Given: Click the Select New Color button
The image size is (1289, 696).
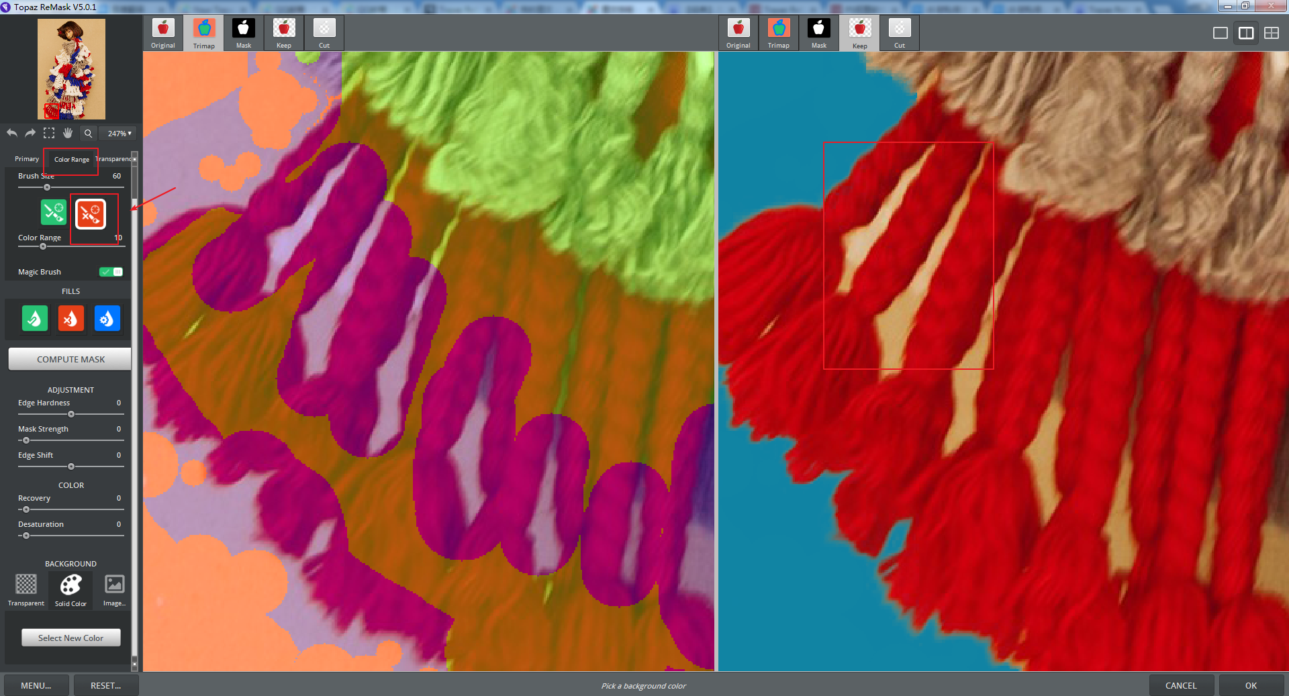Looking at the screenshot, I should click(x=70, y=638).
